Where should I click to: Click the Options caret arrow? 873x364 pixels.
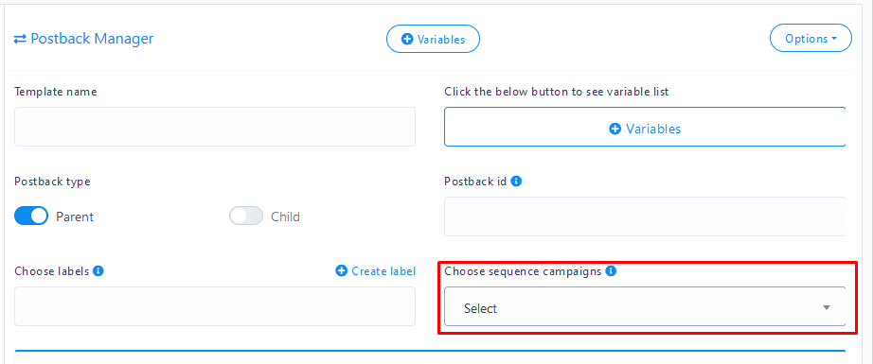[834, 39]
